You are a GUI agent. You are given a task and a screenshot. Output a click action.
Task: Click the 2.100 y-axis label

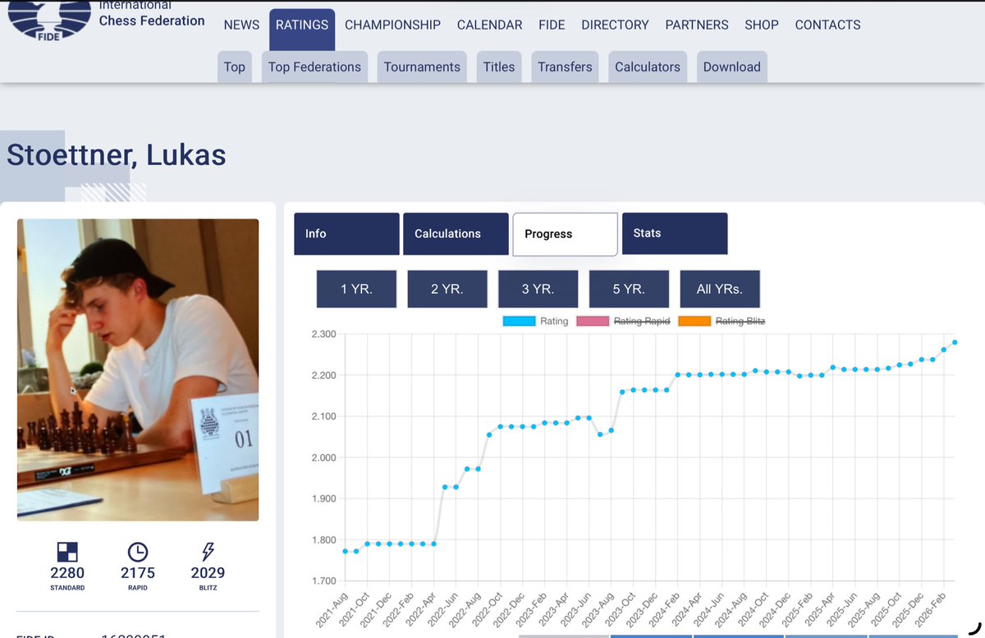coord(323,416)
